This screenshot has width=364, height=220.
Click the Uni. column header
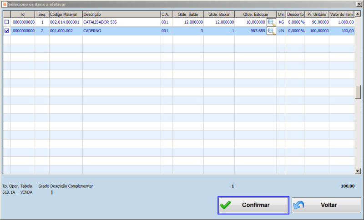281,15
